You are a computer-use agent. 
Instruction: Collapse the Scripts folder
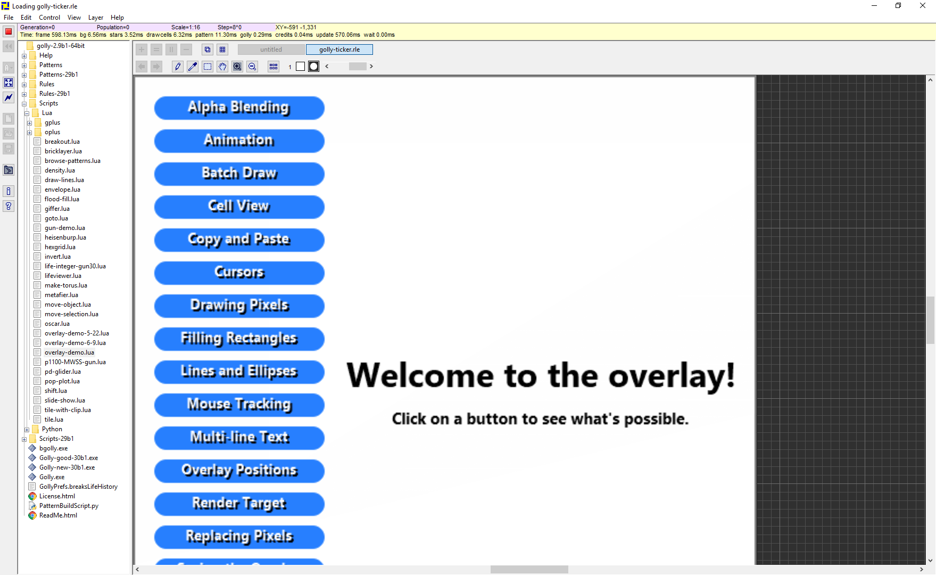[24, 104]
